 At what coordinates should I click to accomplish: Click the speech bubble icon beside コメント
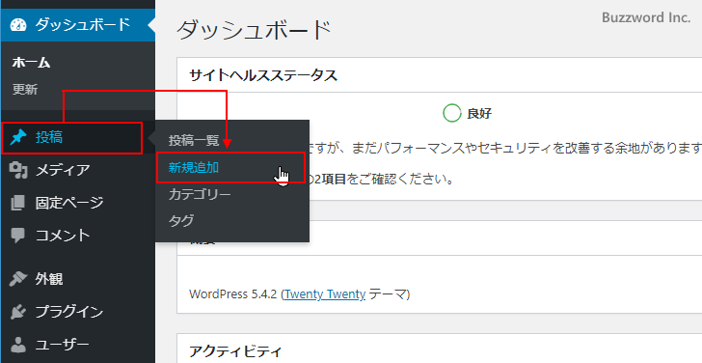pos(18,236)
